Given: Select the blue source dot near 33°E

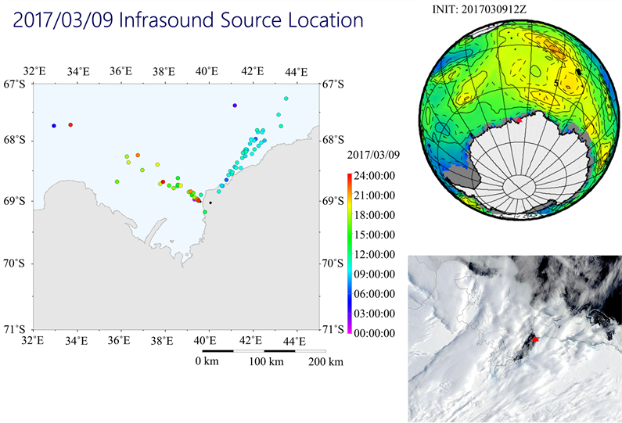Looking at the screenshot, I should (54, 126).
